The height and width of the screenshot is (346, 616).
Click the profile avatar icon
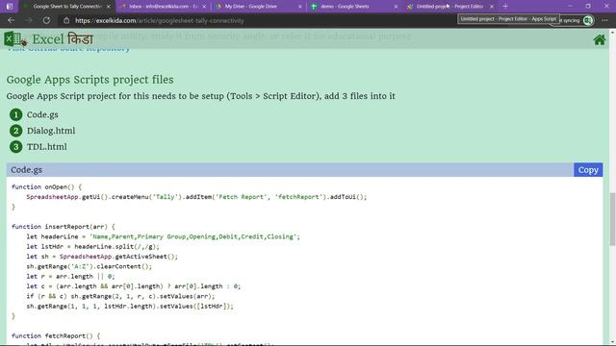tap(588, 20)
